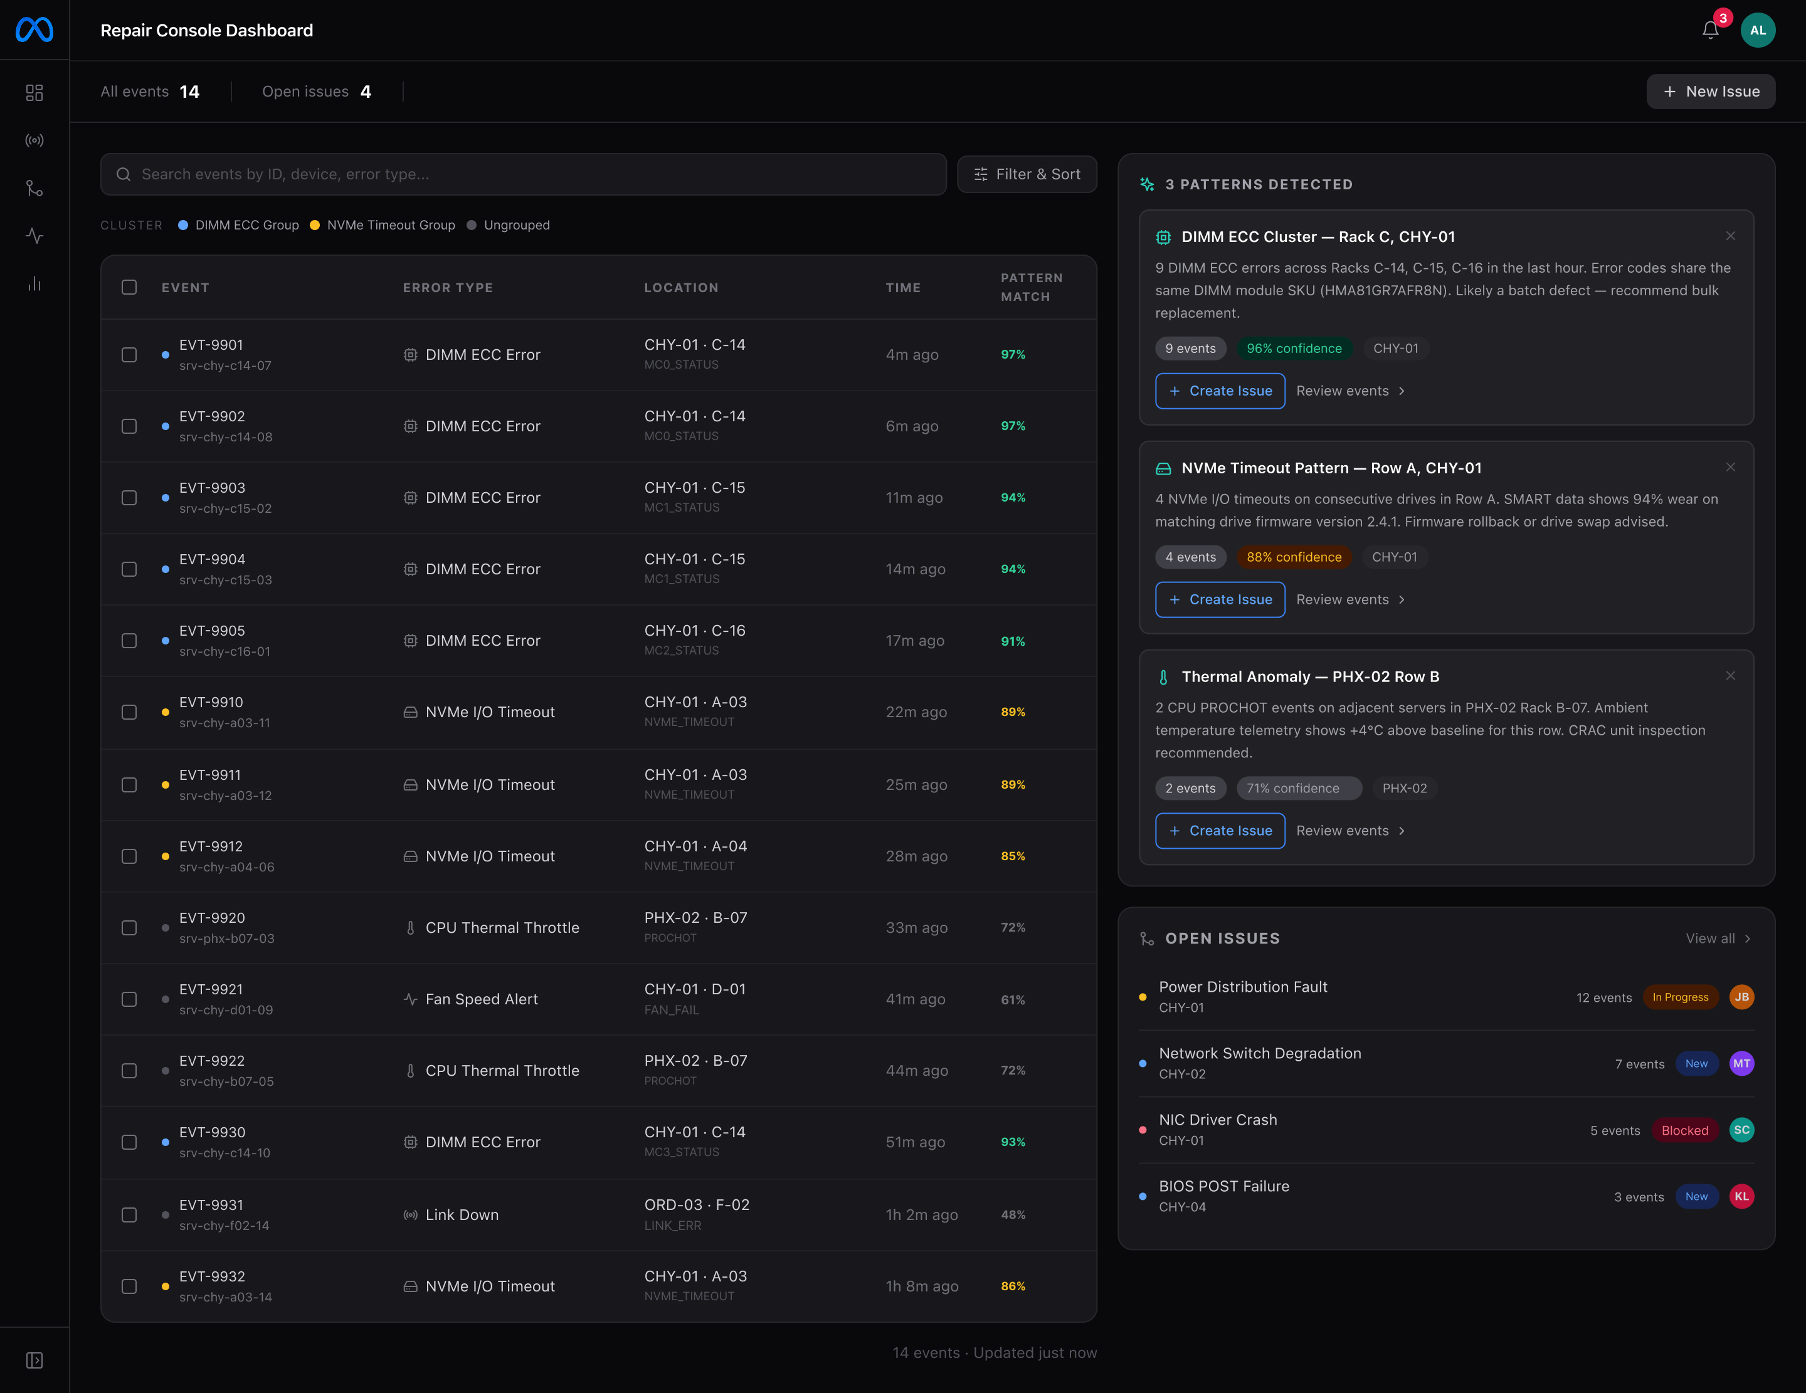The width and height of the screenshot is (1806, 1393).
Task: Open the activity pulse icon in sidebar
Action: pyautogui.click(x=34, y=236)
